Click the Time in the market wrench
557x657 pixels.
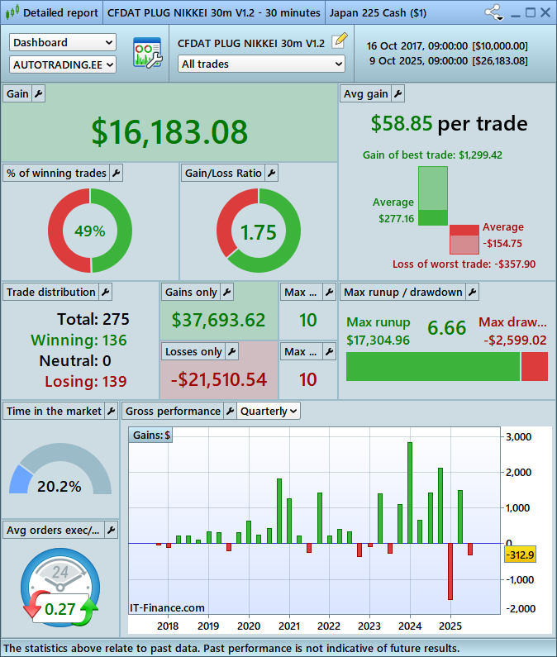112,411
